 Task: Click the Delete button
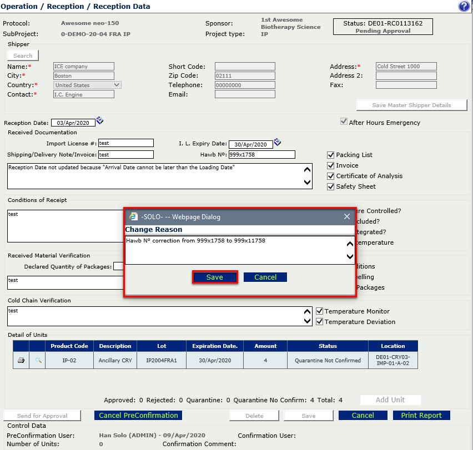pos(254,416)
